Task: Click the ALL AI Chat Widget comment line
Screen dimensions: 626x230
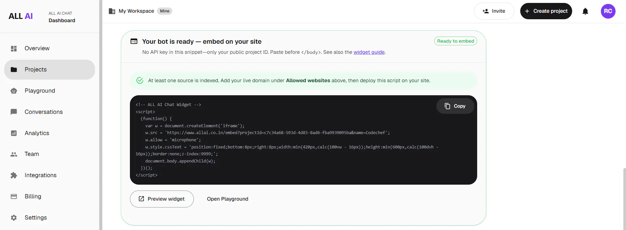Action: coord(168,105)
